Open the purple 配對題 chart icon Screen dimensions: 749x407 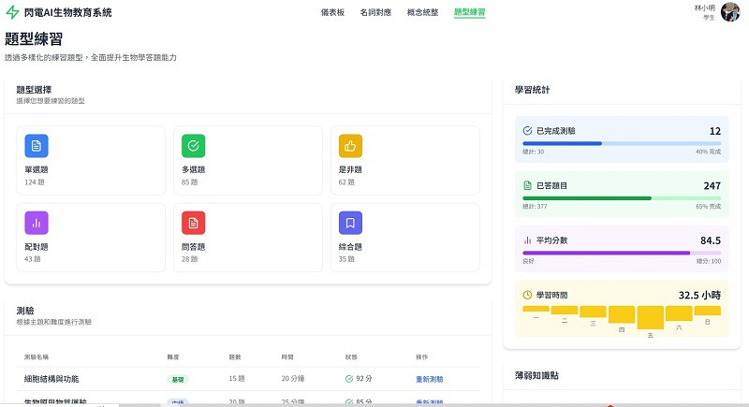[x=37, y=223]
